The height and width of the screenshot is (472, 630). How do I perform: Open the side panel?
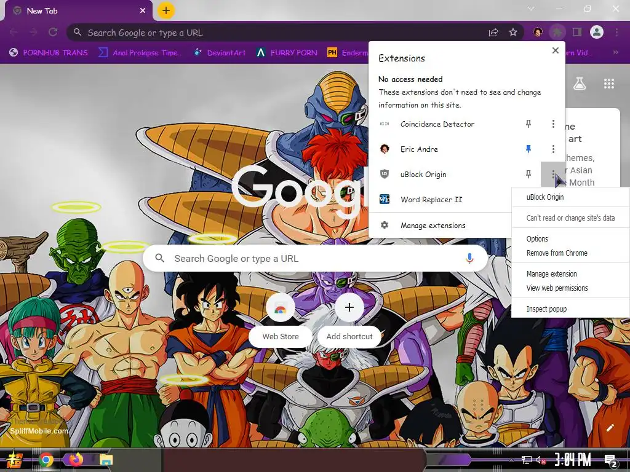[x=577, y=32]
